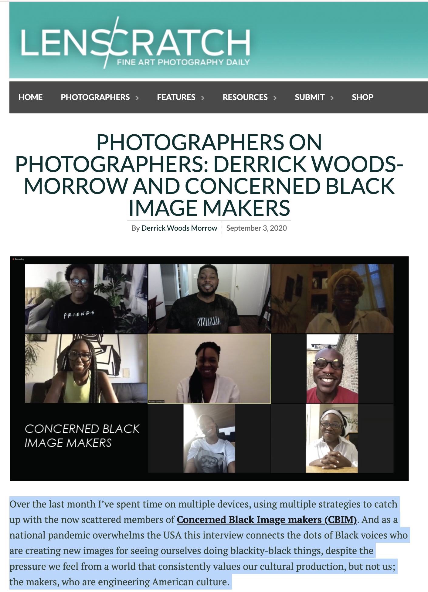The image size is (428, 592).
Task: Open the Concerned Black Image makers (CBIM) link
Action: (x=267, y=520)
